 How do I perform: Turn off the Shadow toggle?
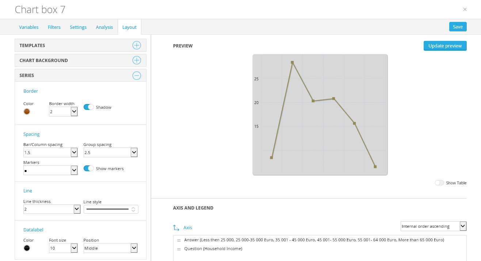[x=89, y=107]
